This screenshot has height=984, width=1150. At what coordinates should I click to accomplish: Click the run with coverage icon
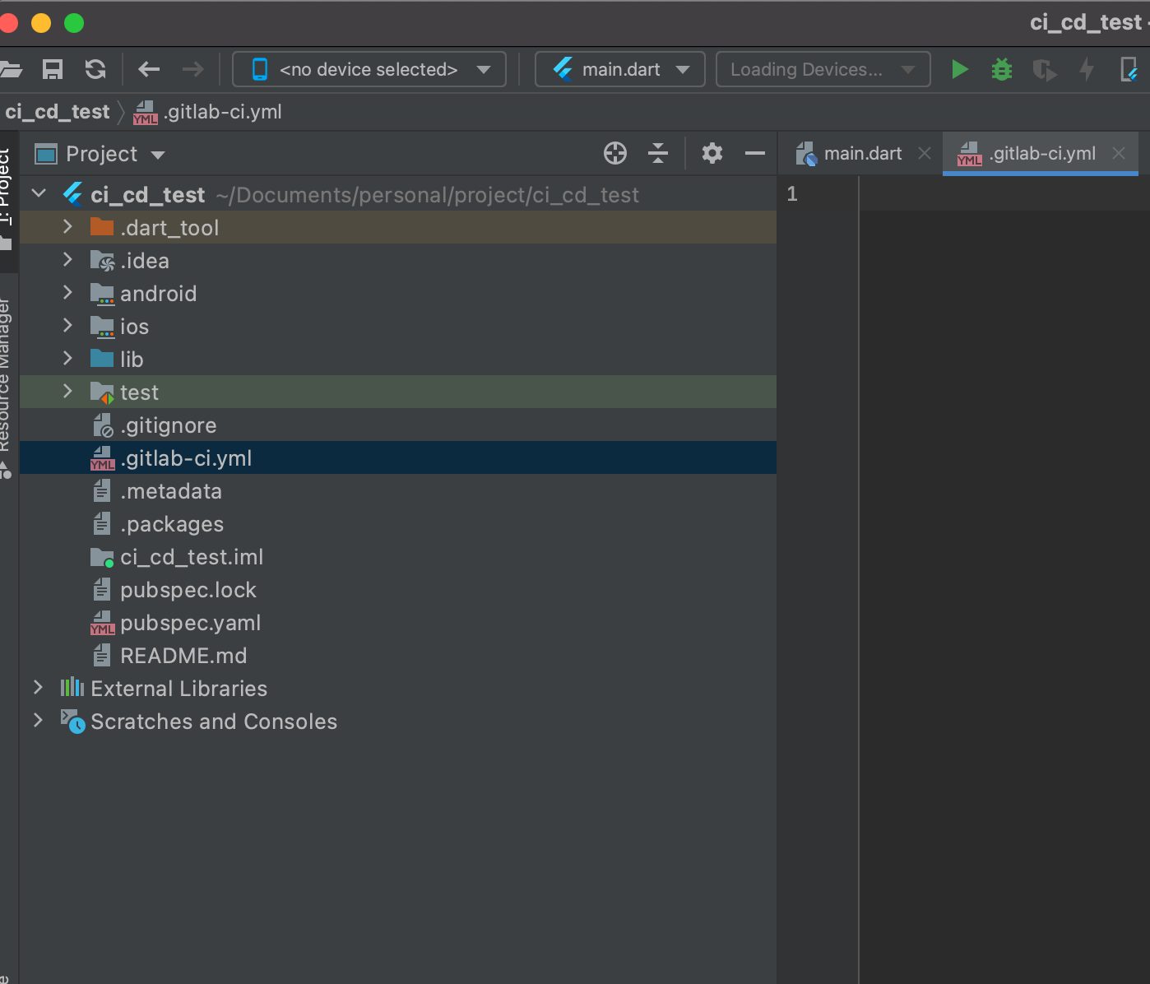(1044, 70)
